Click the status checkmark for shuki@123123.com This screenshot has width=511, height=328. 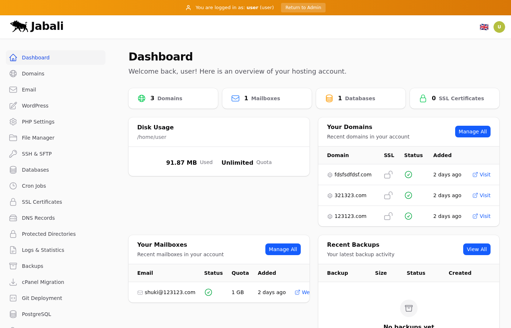tap(208, 292)
